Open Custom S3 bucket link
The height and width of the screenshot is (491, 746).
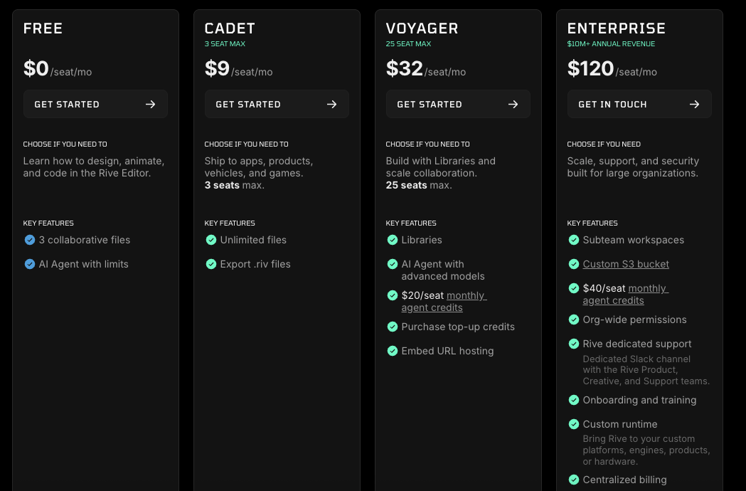coord(626,264)
